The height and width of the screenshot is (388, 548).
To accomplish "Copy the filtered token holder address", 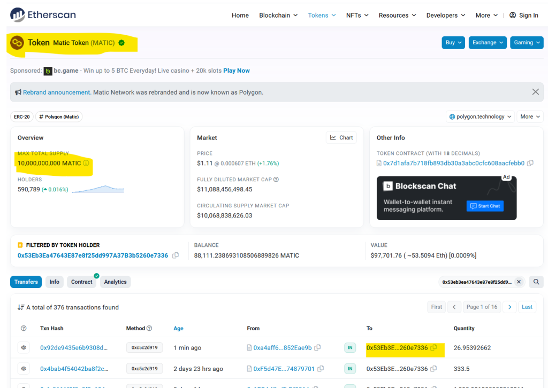I will [x=176, y=255].
